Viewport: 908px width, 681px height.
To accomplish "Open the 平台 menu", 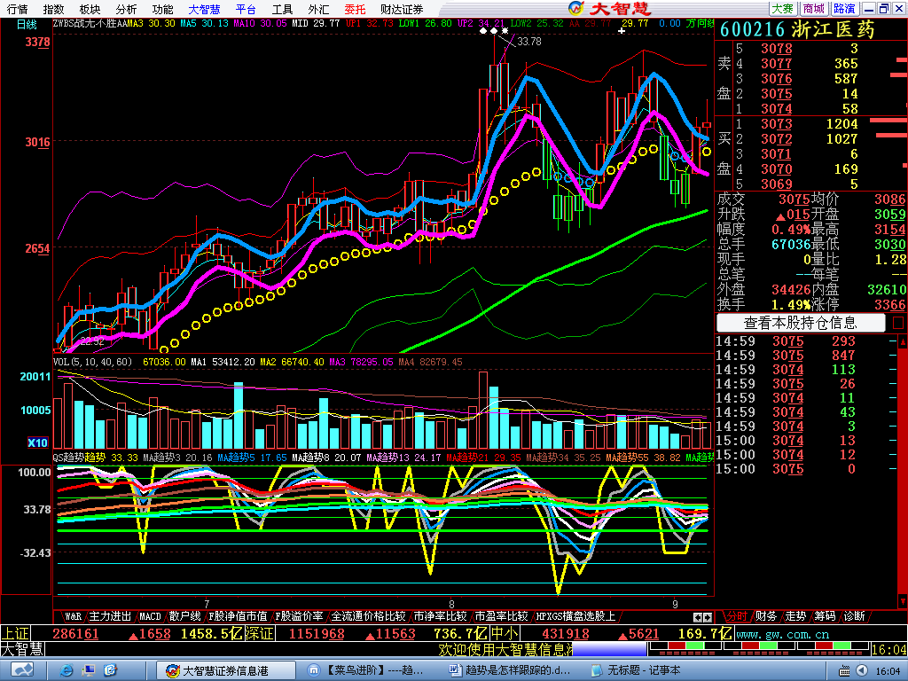I will (247, 9).
